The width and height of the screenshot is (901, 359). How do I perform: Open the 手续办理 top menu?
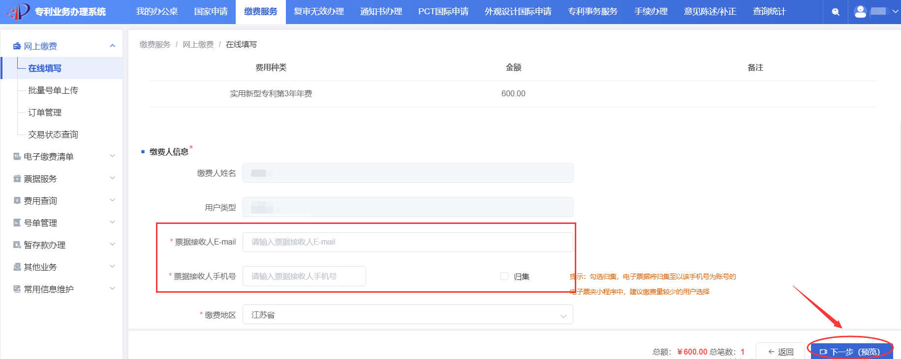click(651, 11)
